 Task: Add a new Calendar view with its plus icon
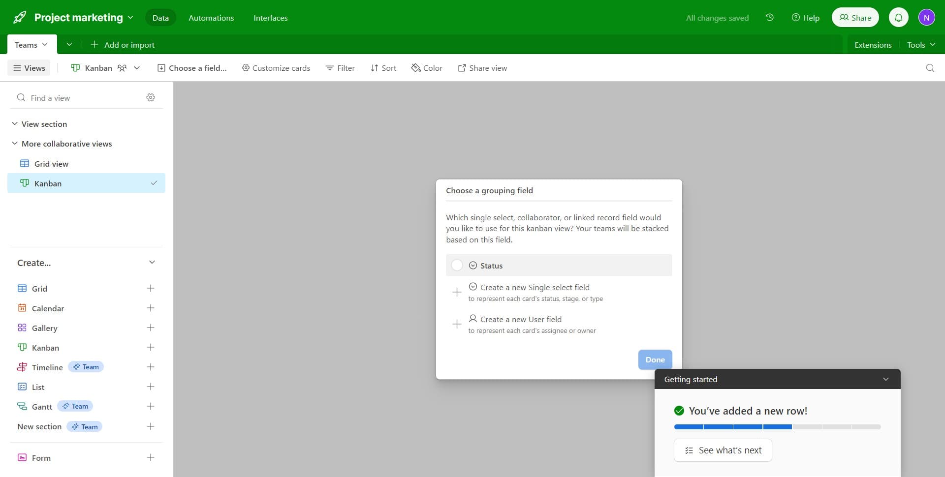151,308
